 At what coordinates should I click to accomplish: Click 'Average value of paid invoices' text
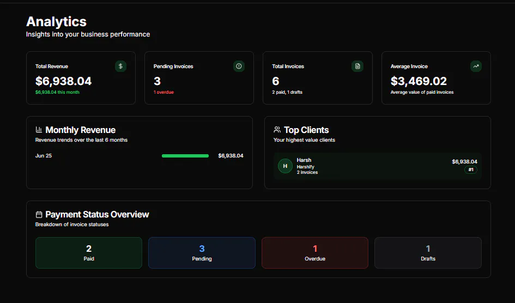point(422,92)
